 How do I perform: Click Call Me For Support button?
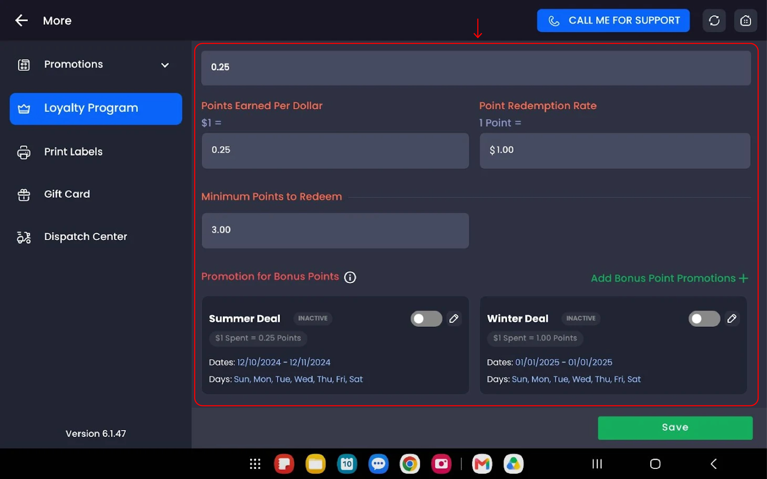click(613, 21)
